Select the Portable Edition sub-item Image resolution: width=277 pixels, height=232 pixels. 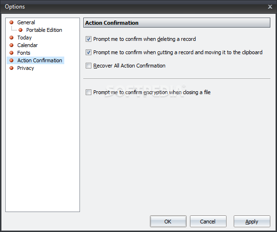tap(44, 30)
